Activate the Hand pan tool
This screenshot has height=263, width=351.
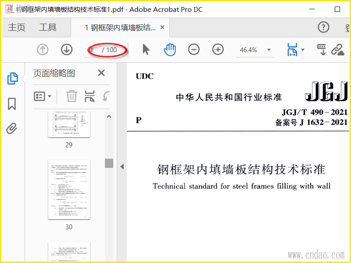[x=170, y=50]
